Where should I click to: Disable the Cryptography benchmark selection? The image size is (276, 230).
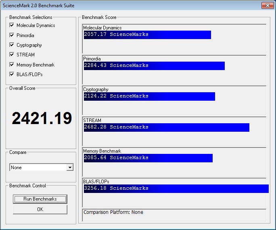(x=12, y=45)
